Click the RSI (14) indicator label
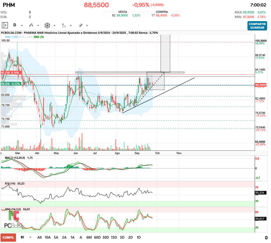Viewport: 271px width, 243px height. tap(10, 183)
